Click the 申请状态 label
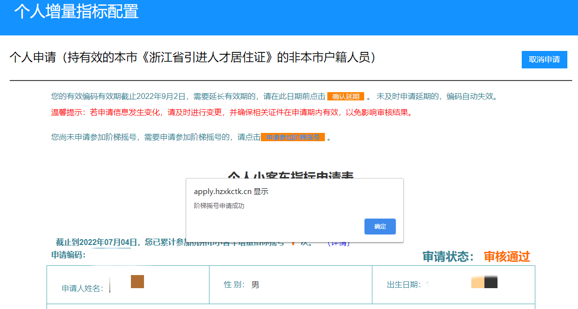Image resolution: width=578 pixels, height=309 pixels. (x=448, y=257)
